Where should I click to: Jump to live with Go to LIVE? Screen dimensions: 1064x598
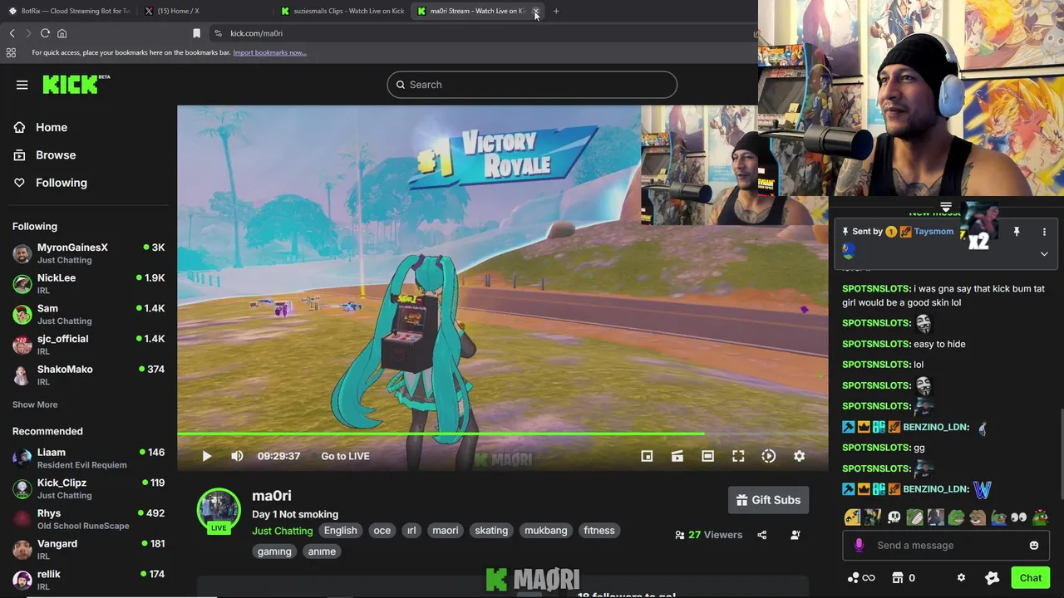click(x=345, y=456)
